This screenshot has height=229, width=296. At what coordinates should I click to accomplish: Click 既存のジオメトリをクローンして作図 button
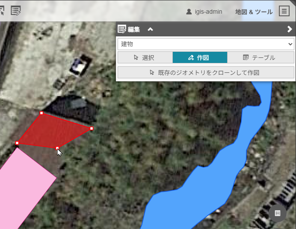pyautogui.click(x=206, y=72)
